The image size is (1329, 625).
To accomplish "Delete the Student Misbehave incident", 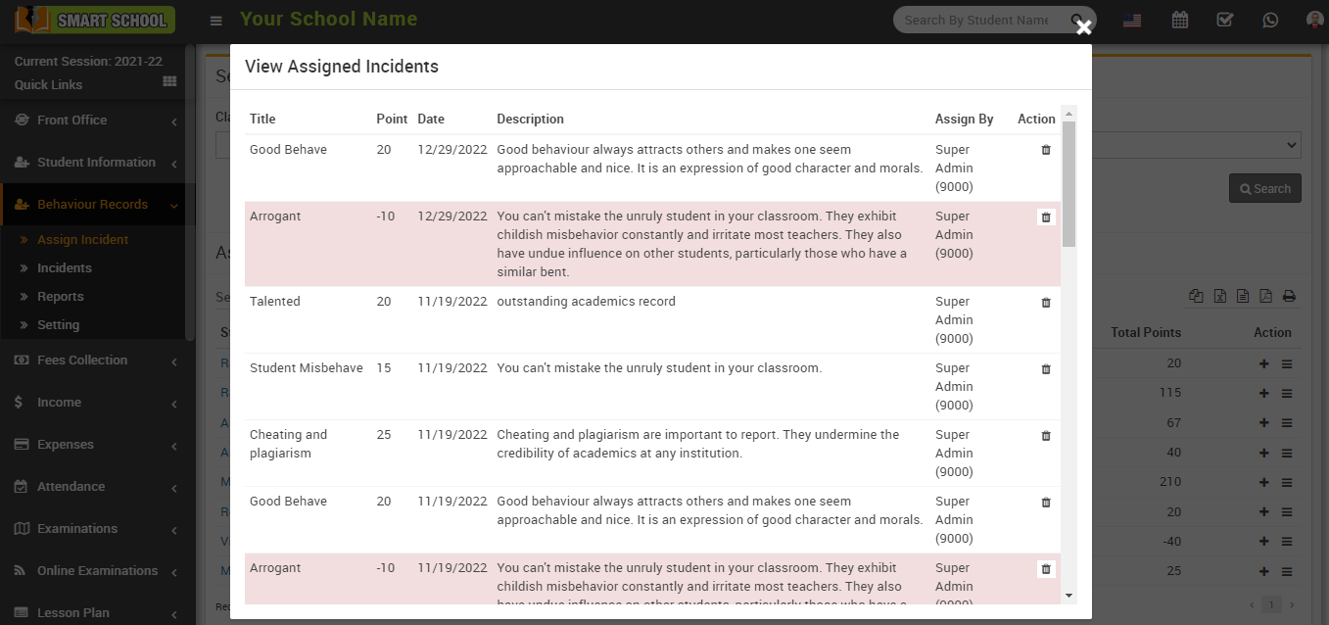I will click(x=1045, y=369).
